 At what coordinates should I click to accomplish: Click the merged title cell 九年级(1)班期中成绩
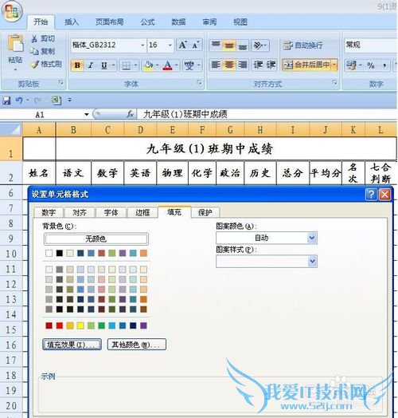pos(210,148)
